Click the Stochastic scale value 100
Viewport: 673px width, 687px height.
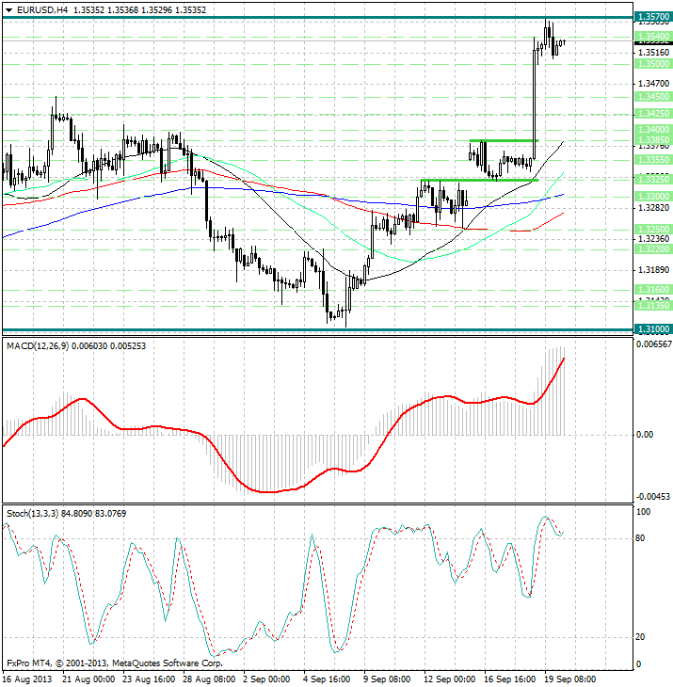pyautogui.click(x=643, y=512)
